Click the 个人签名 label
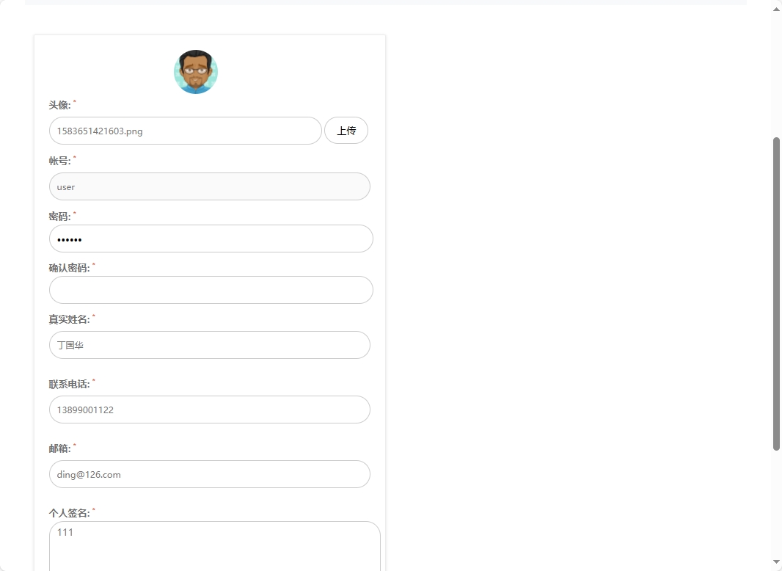 [x=69, y=514]
